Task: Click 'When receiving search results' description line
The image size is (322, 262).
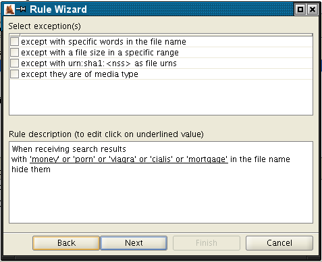Action: pyautogui.click(x=69, y=149)
